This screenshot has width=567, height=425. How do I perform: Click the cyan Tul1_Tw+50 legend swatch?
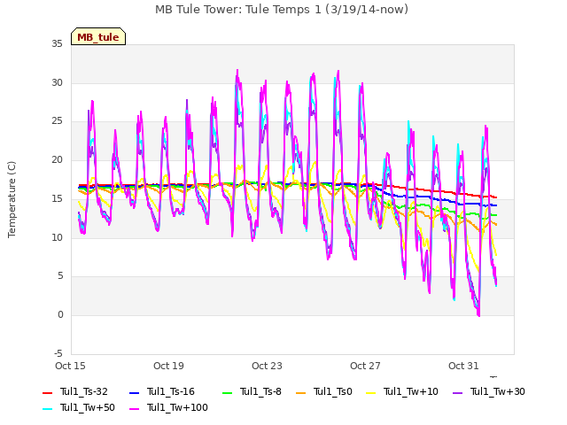click(47, 408)
